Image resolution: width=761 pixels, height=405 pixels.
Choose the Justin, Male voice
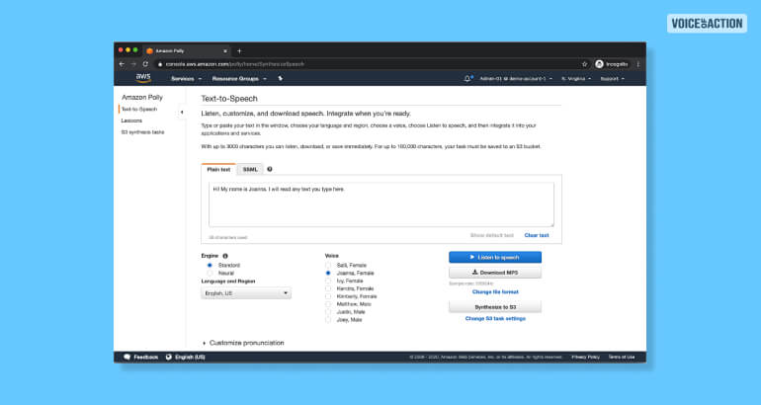pos(328,312)
